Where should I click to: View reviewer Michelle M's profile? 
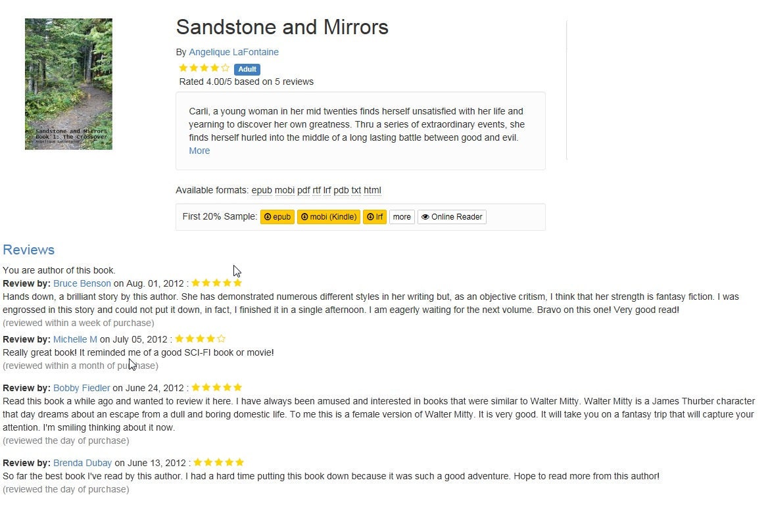(x=75, y=339)
